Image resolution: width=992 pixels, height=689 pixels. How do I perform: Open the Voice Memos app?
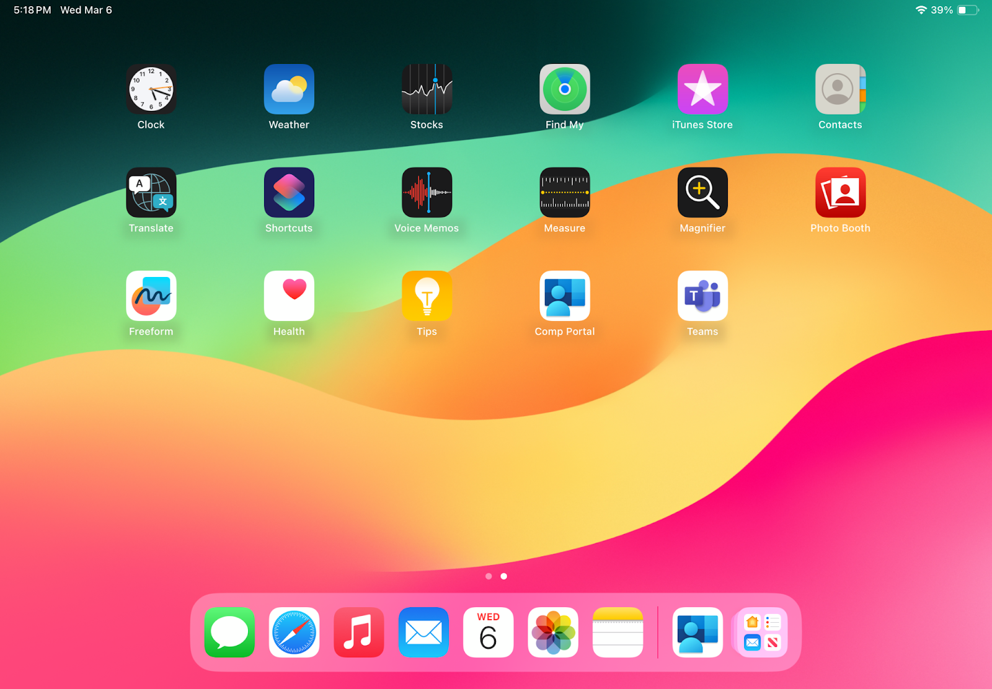[x=427, y=193]
